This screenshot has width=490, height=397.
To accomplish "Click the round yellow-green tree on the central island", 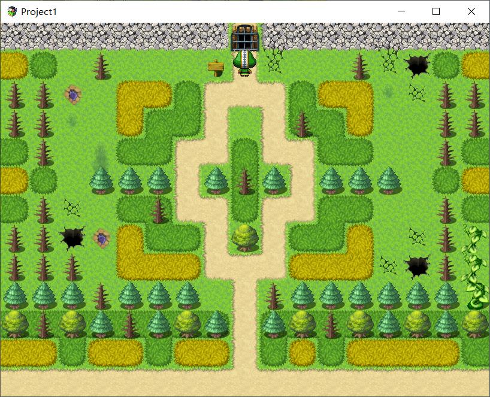I will (244, 238).
